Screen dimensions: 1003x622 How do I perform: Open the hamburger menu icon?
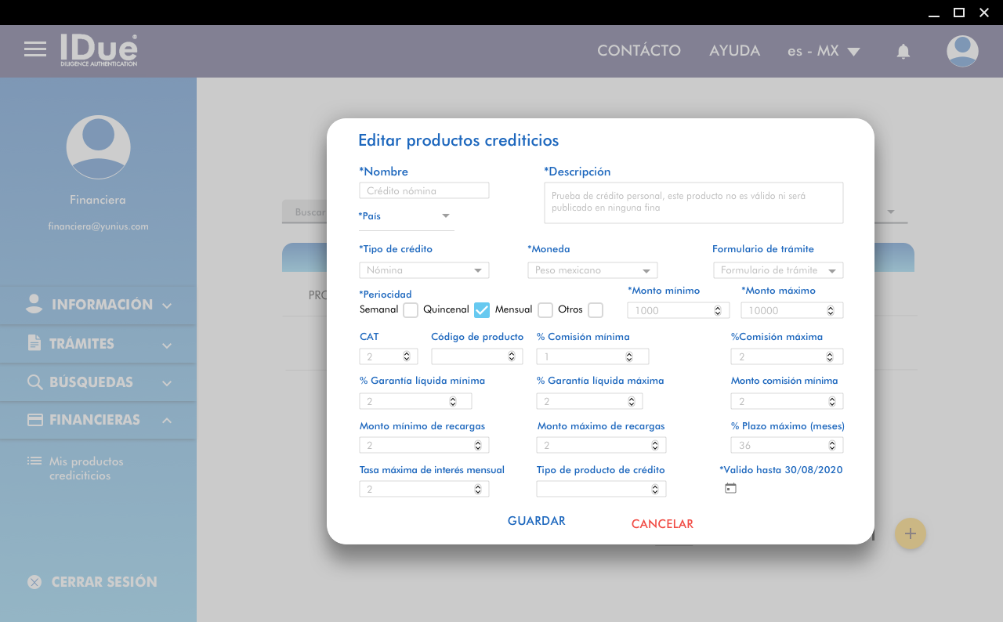click(35, 49)
